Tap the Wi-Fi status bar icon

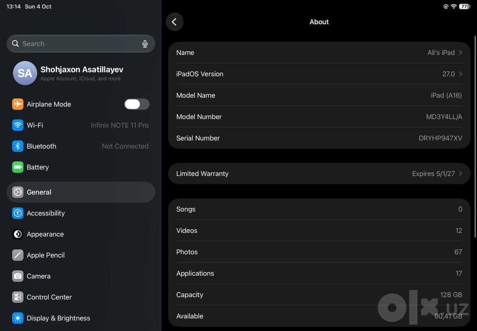454,6
